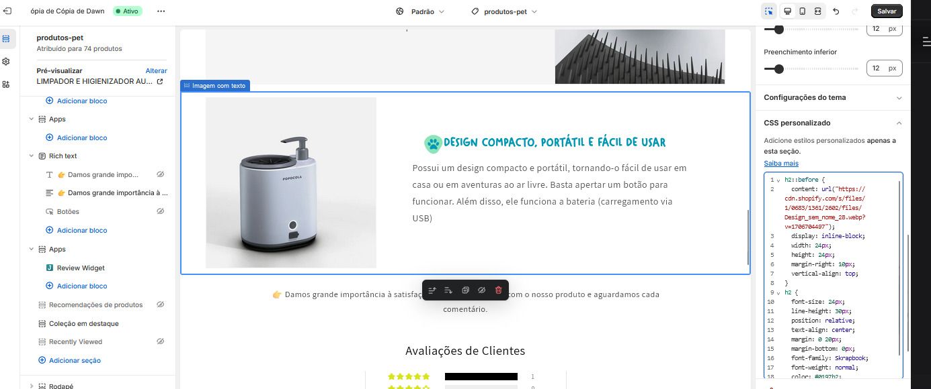
Task: Switch to mobile preview icon
Action: pos(802,11)
